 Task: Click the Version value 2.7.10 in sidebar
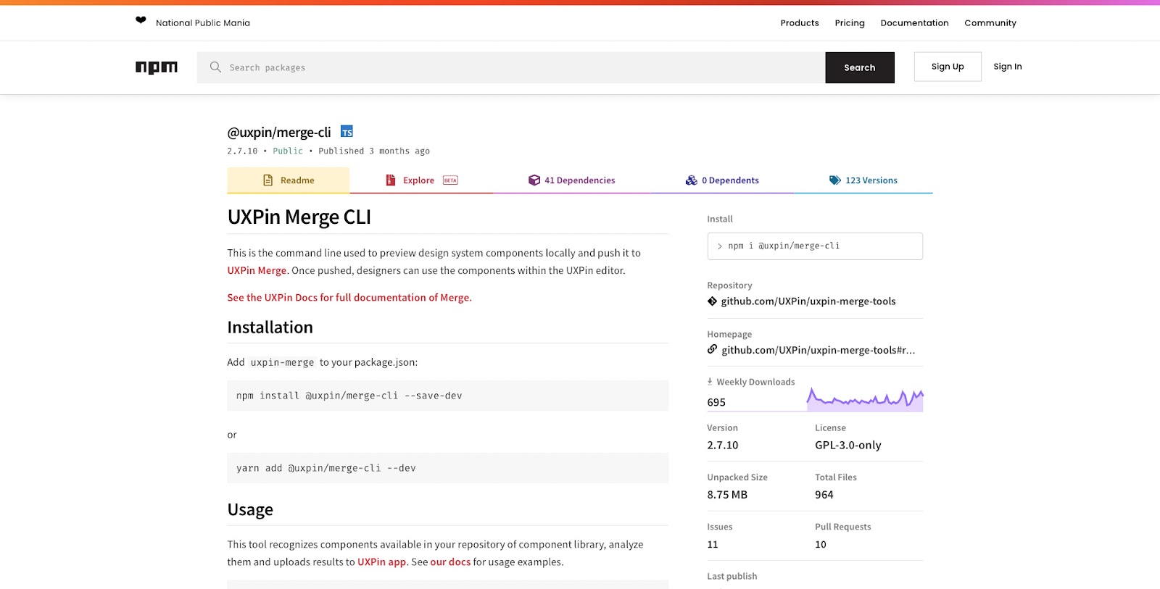pyautogui.click(x=723, y=446)
